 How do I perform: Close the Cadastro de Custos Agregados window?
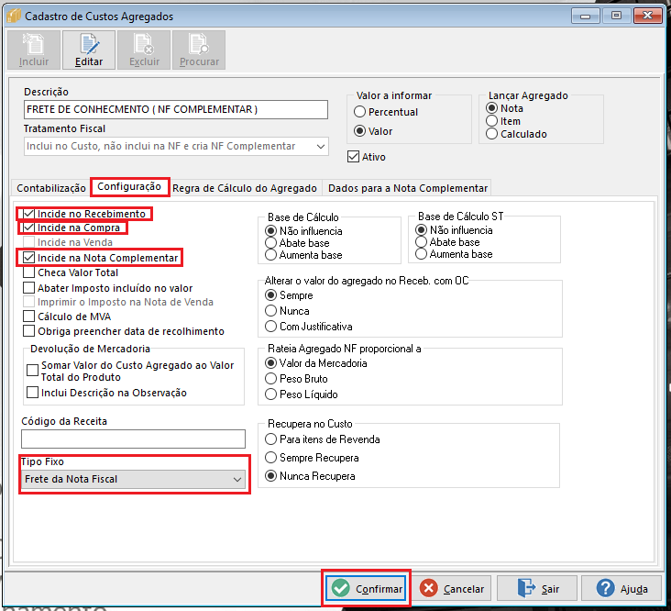tap(647, 17)
